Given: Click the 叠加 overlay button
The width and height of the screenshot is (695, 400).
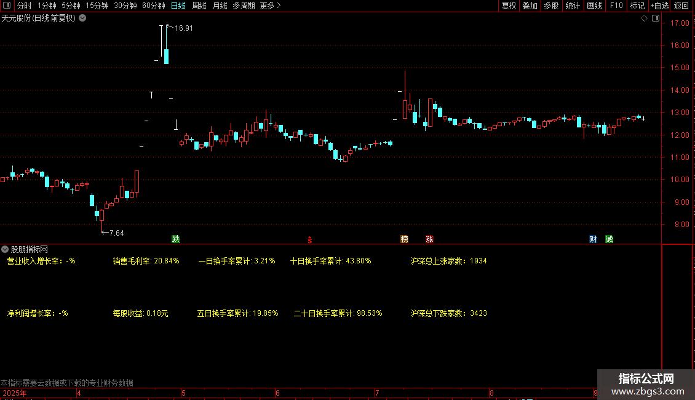Looking at the screenshot, I should click(x=530, y=6).
